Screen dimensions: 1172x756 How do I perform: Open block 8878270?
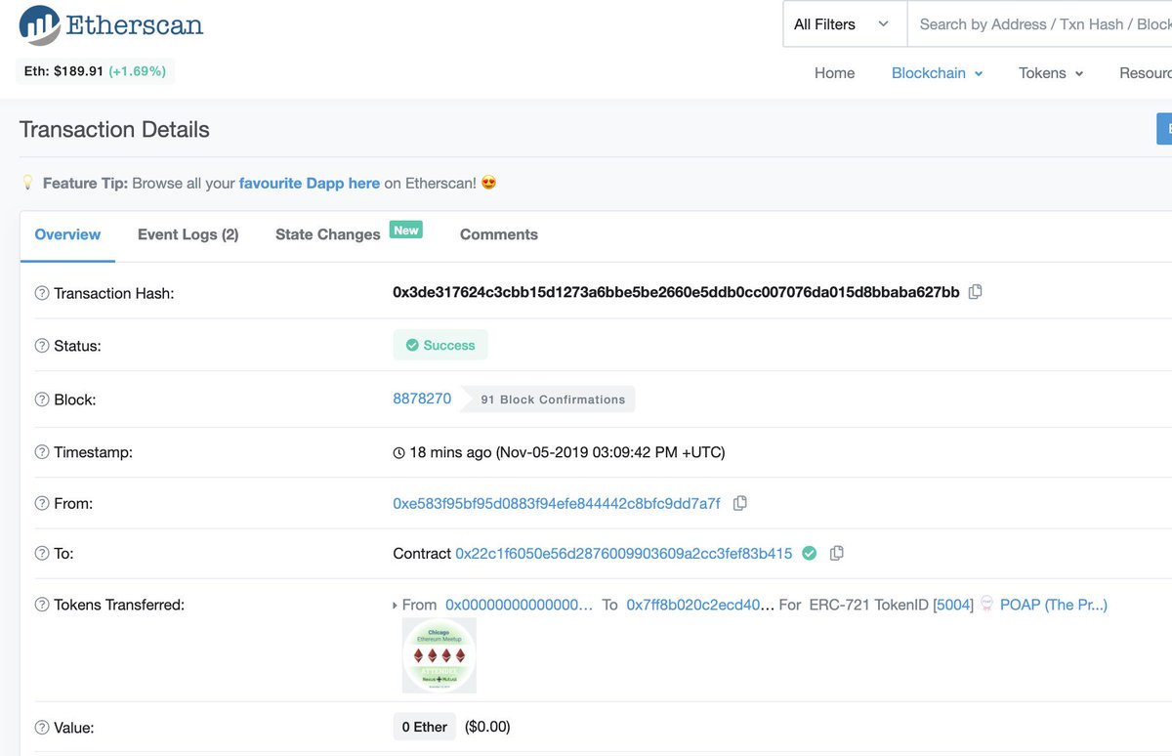422,399
